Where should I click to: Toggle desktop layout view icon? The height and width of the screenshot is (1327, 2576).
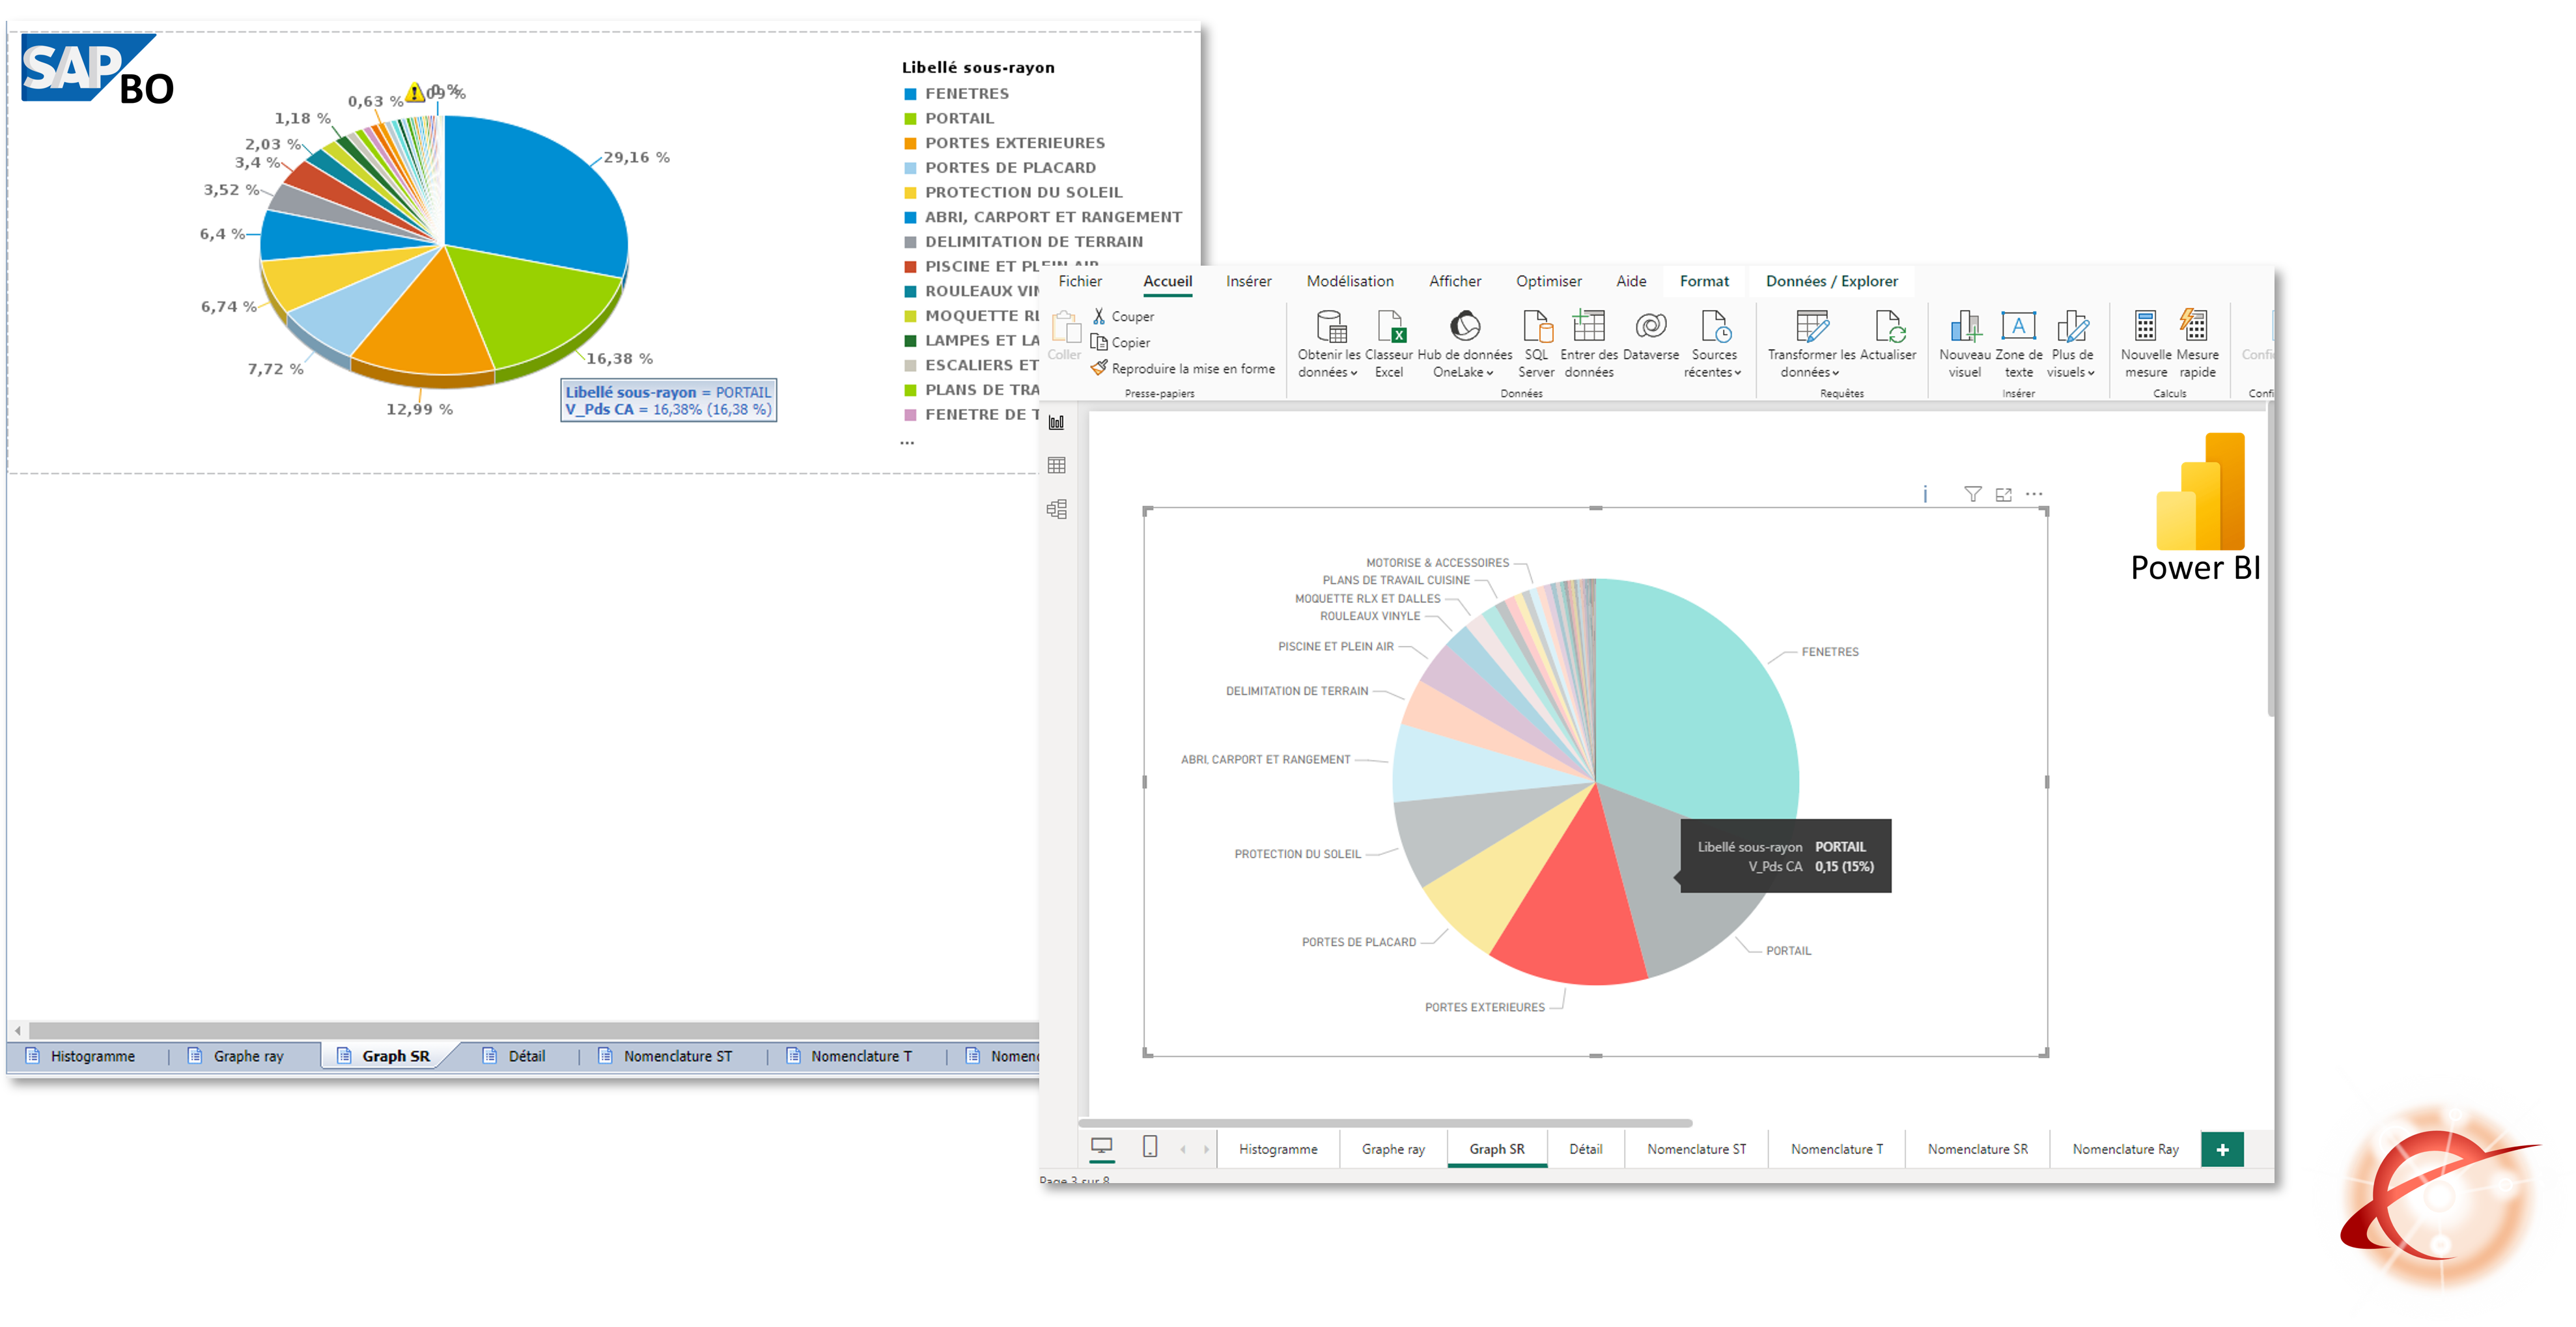pos(1101,1146)
